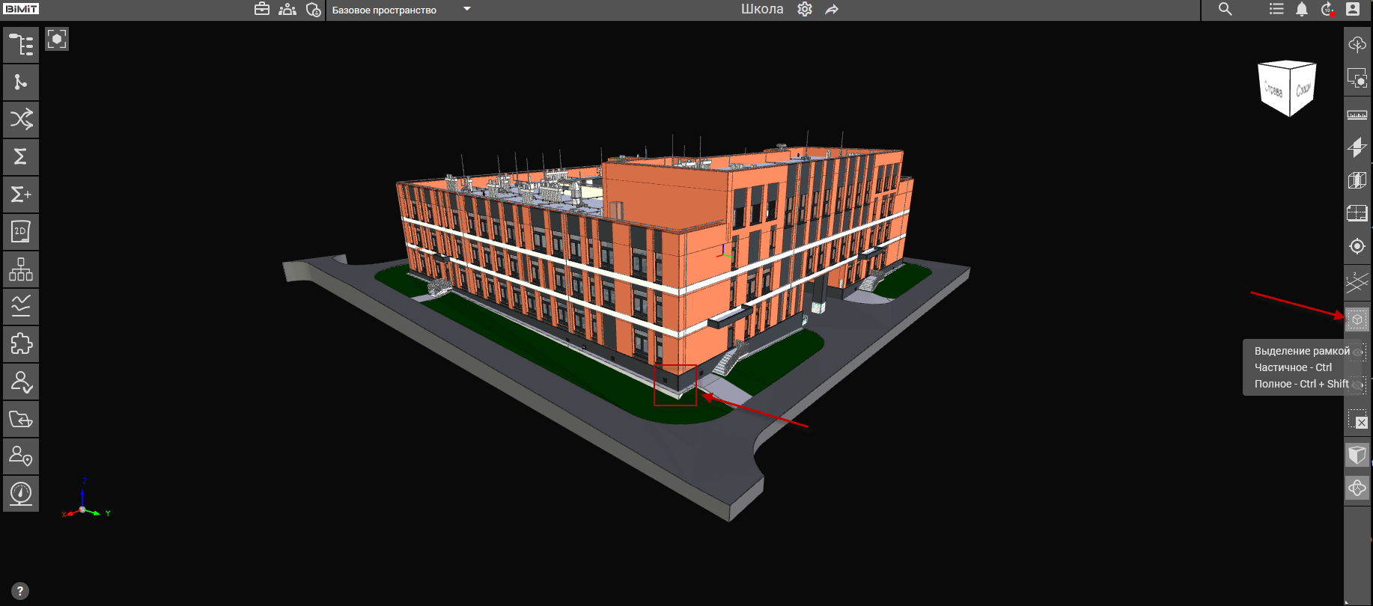1373x606 pixels.
Task: Open the model structure tree panel
Action: (21, 45)
